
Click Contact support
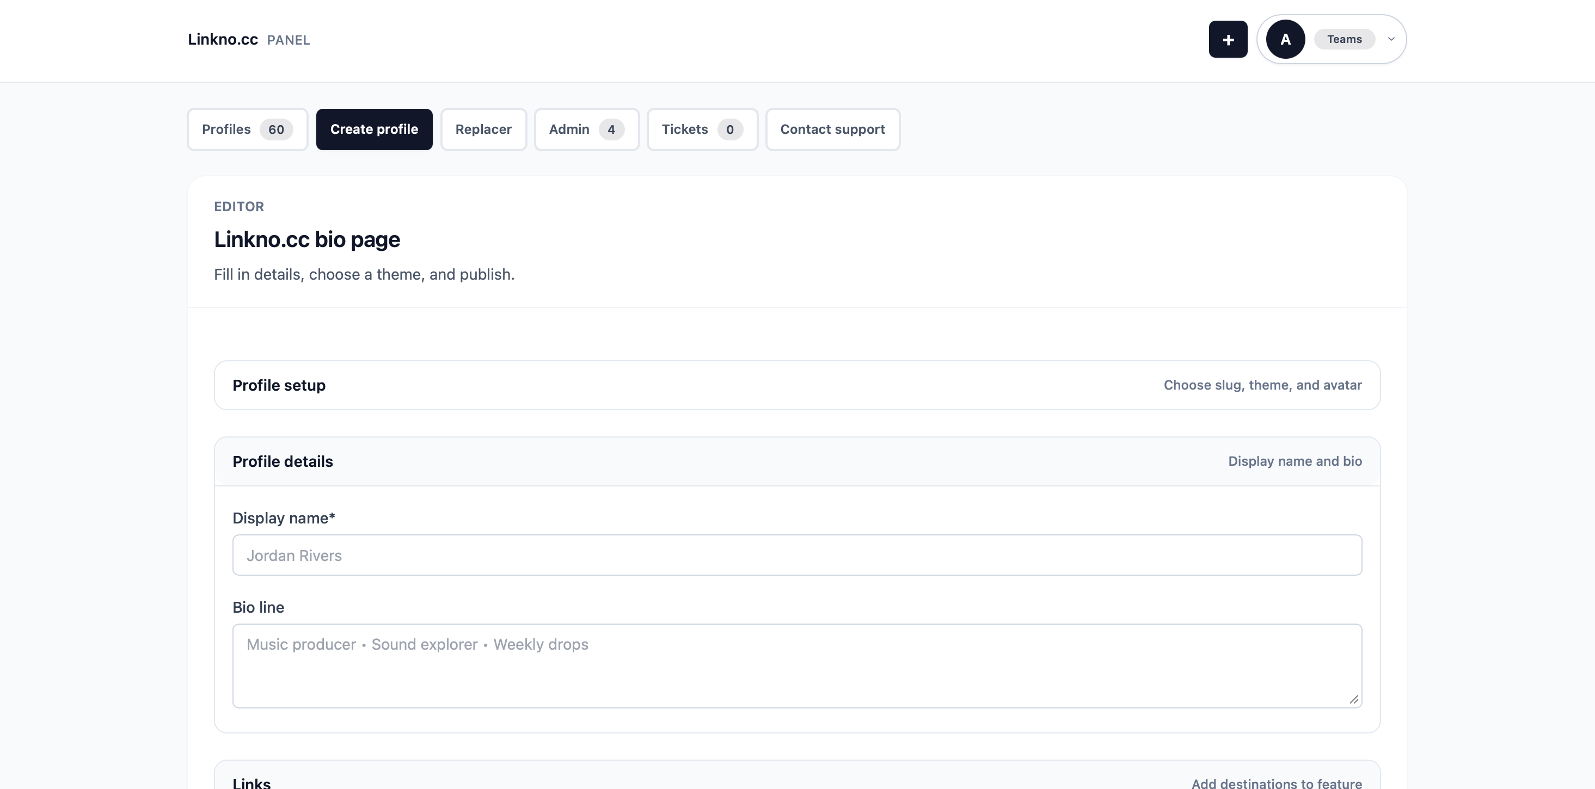832,130
